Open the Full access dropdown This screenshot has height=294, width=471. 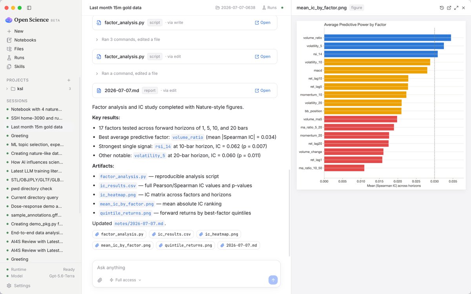pos(125,280)
